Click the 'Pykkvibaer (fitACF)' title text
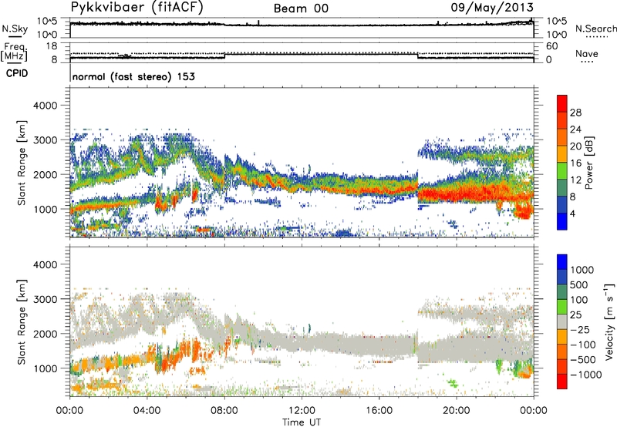 pyautogui.click(x=137, y=8)
